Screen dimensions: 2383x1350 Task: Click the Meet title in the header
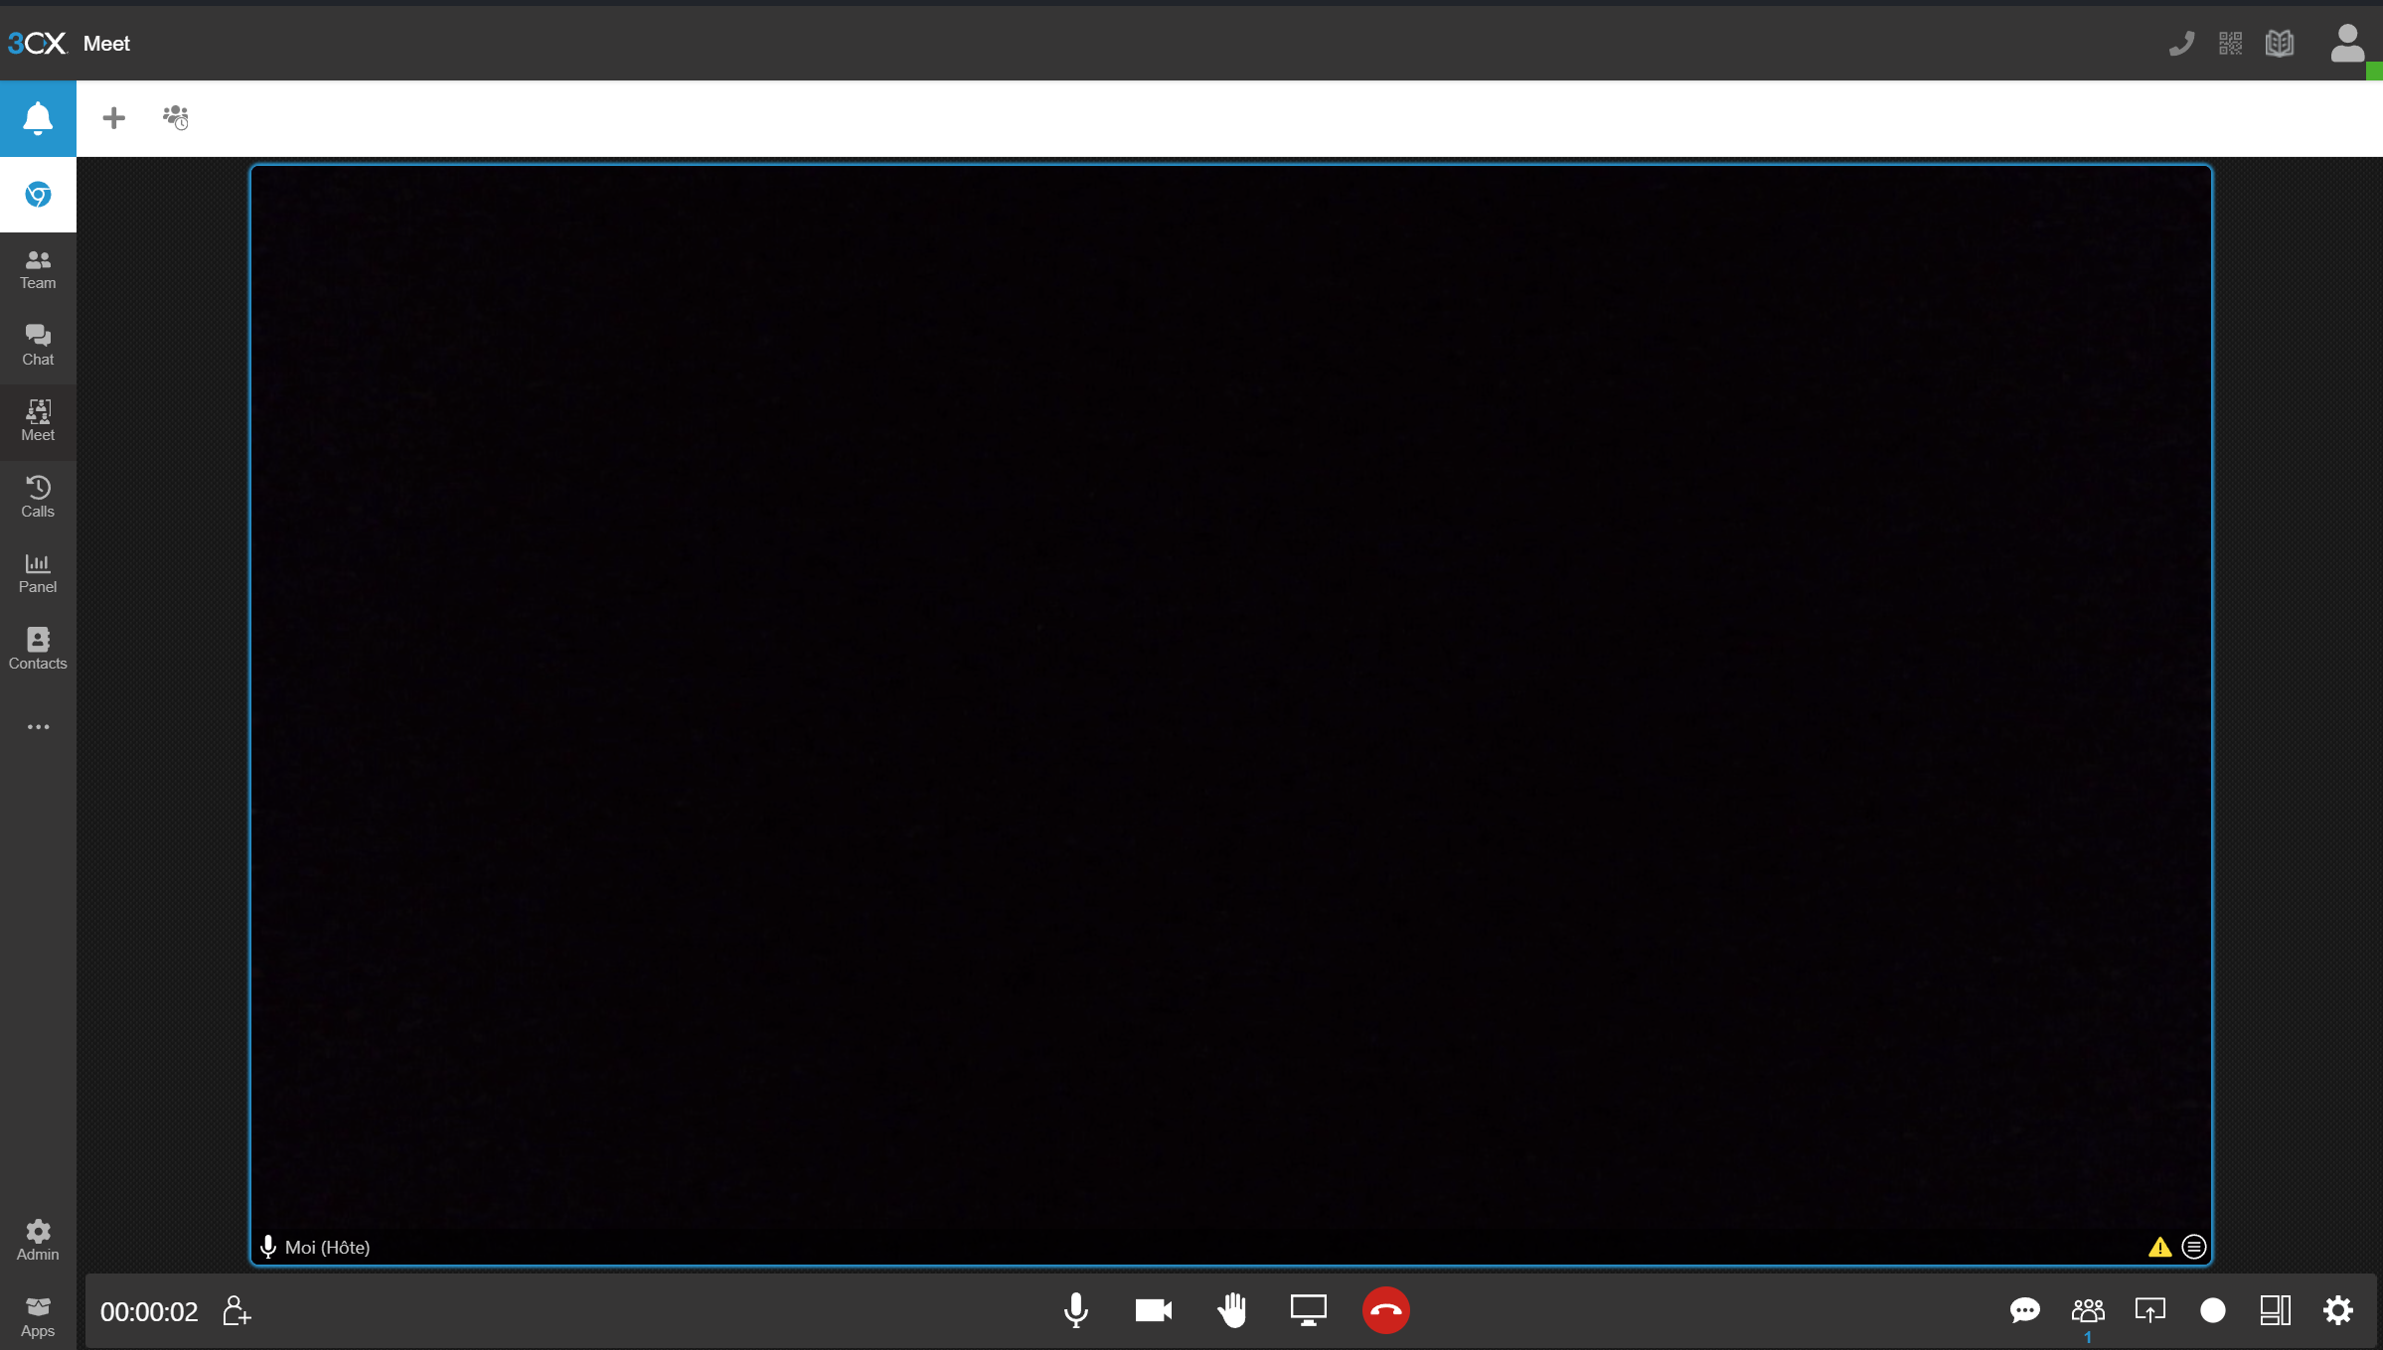pyautogui.click(x=106, y=44)
